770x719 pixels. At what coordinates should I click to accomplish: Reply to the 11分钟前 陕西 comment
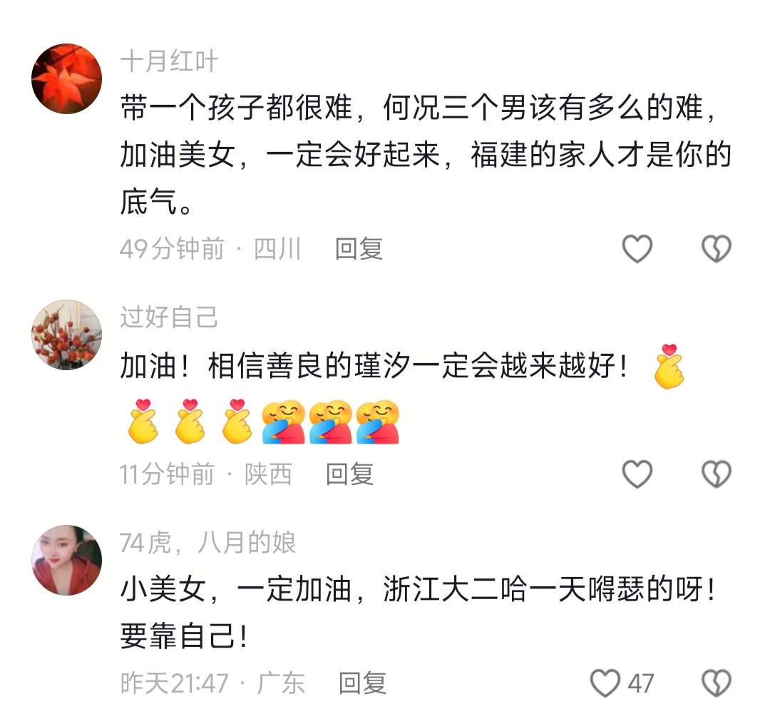tap(349, 474)
